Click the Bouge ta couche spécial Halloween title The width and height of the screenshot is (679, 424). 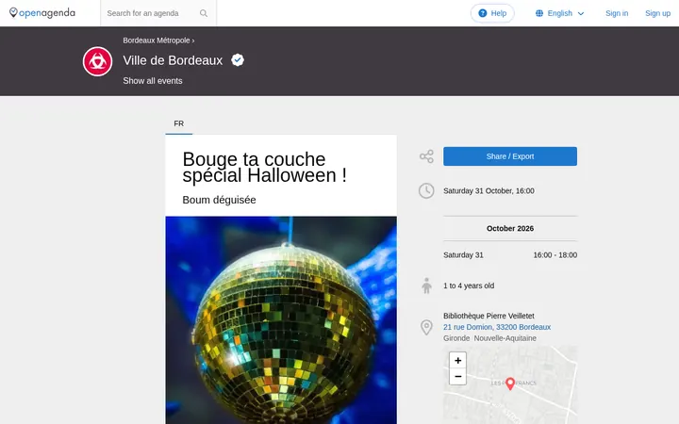(265, 168)
